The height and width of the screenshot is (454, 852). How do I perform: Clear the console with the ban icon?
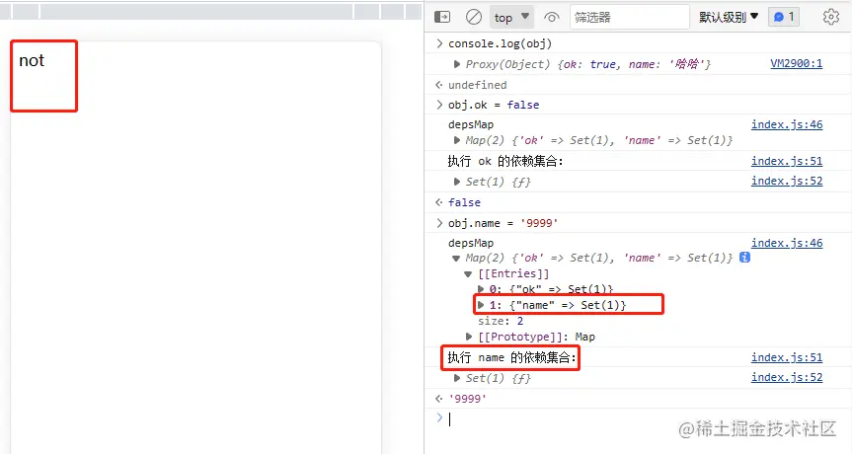pyautogui.click(x=474, y=18)
